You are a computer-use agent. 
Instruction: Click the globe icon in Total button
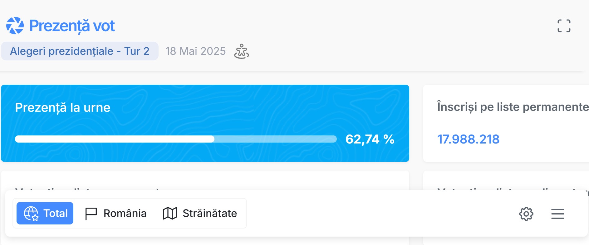(x=31, y=214)
